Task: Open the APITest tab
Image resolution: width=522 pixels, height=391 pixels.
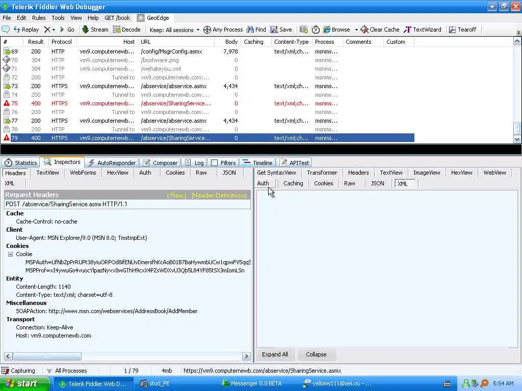Action: pos(294,163)
